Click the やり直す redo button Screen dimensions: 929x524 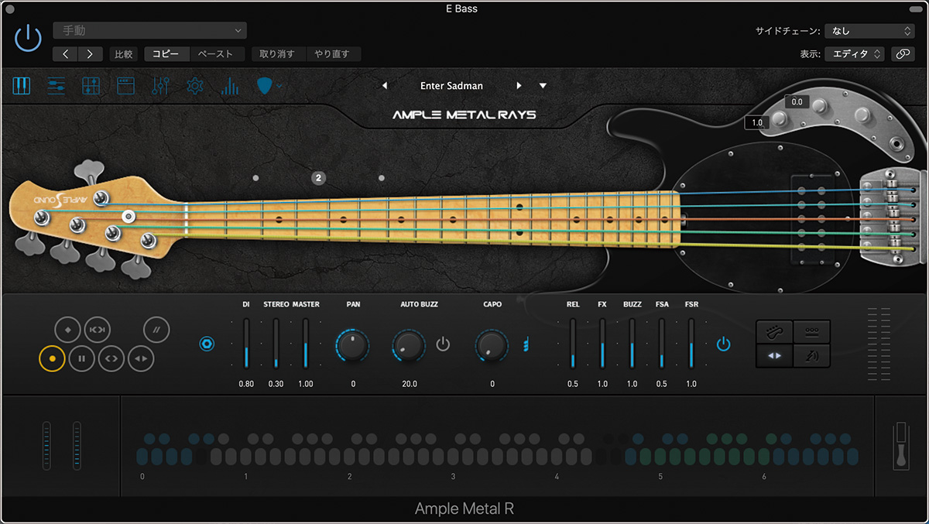click(333, 54)
